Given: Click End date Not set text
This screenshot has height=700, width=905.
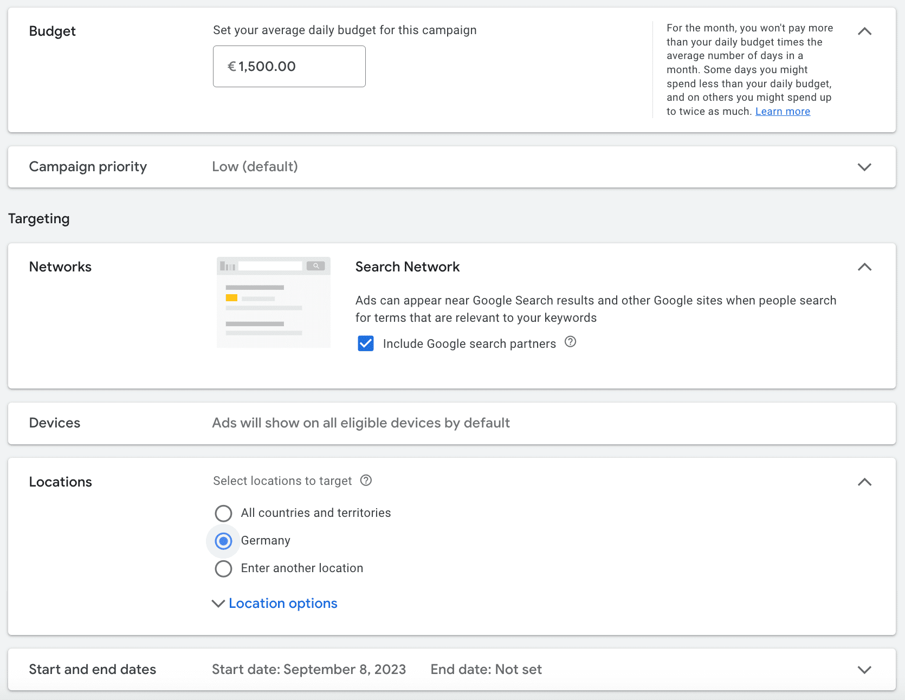Looking at the screenshot, I should tap(486, 670).
